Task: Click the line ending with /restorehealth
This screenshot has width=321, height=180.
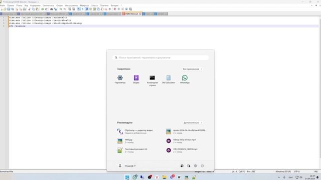Action: (40, 20)
